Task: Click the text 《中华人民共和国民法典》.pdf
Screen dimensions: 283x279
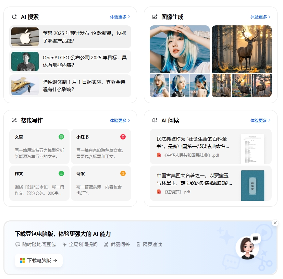Action: pyautogui.click(x=191, y=155)
